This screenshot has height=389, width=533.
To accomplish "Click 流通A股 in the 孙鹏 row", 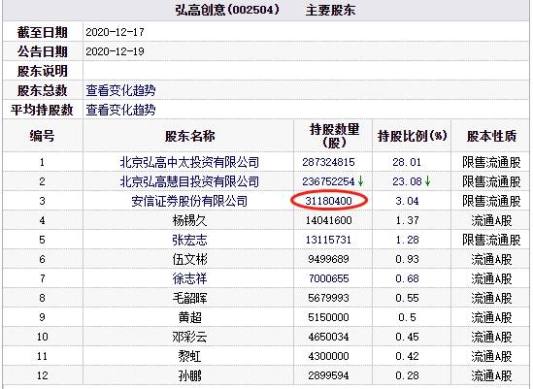I will coord(491,375).
